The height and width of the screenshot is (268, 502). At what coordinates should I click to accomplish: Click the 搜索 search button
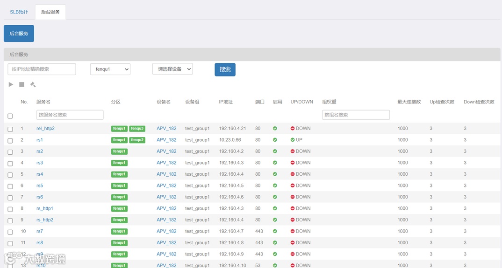coord(225,69)
